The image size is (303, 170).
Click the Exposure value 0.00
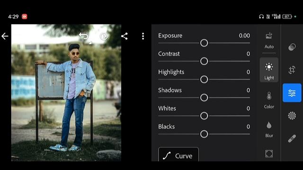244,36
